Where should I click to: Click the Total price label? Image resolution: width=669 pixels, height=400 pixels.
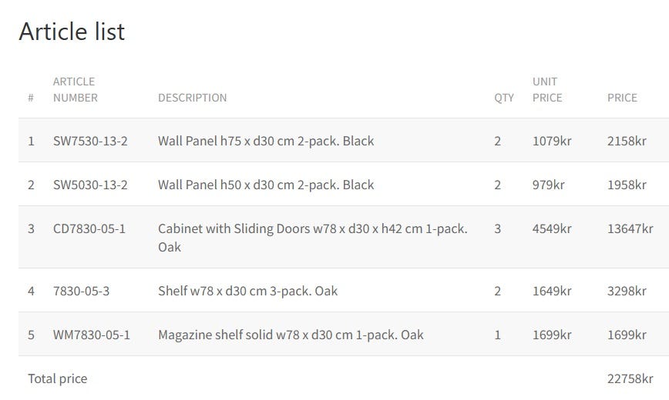[58, 378]
